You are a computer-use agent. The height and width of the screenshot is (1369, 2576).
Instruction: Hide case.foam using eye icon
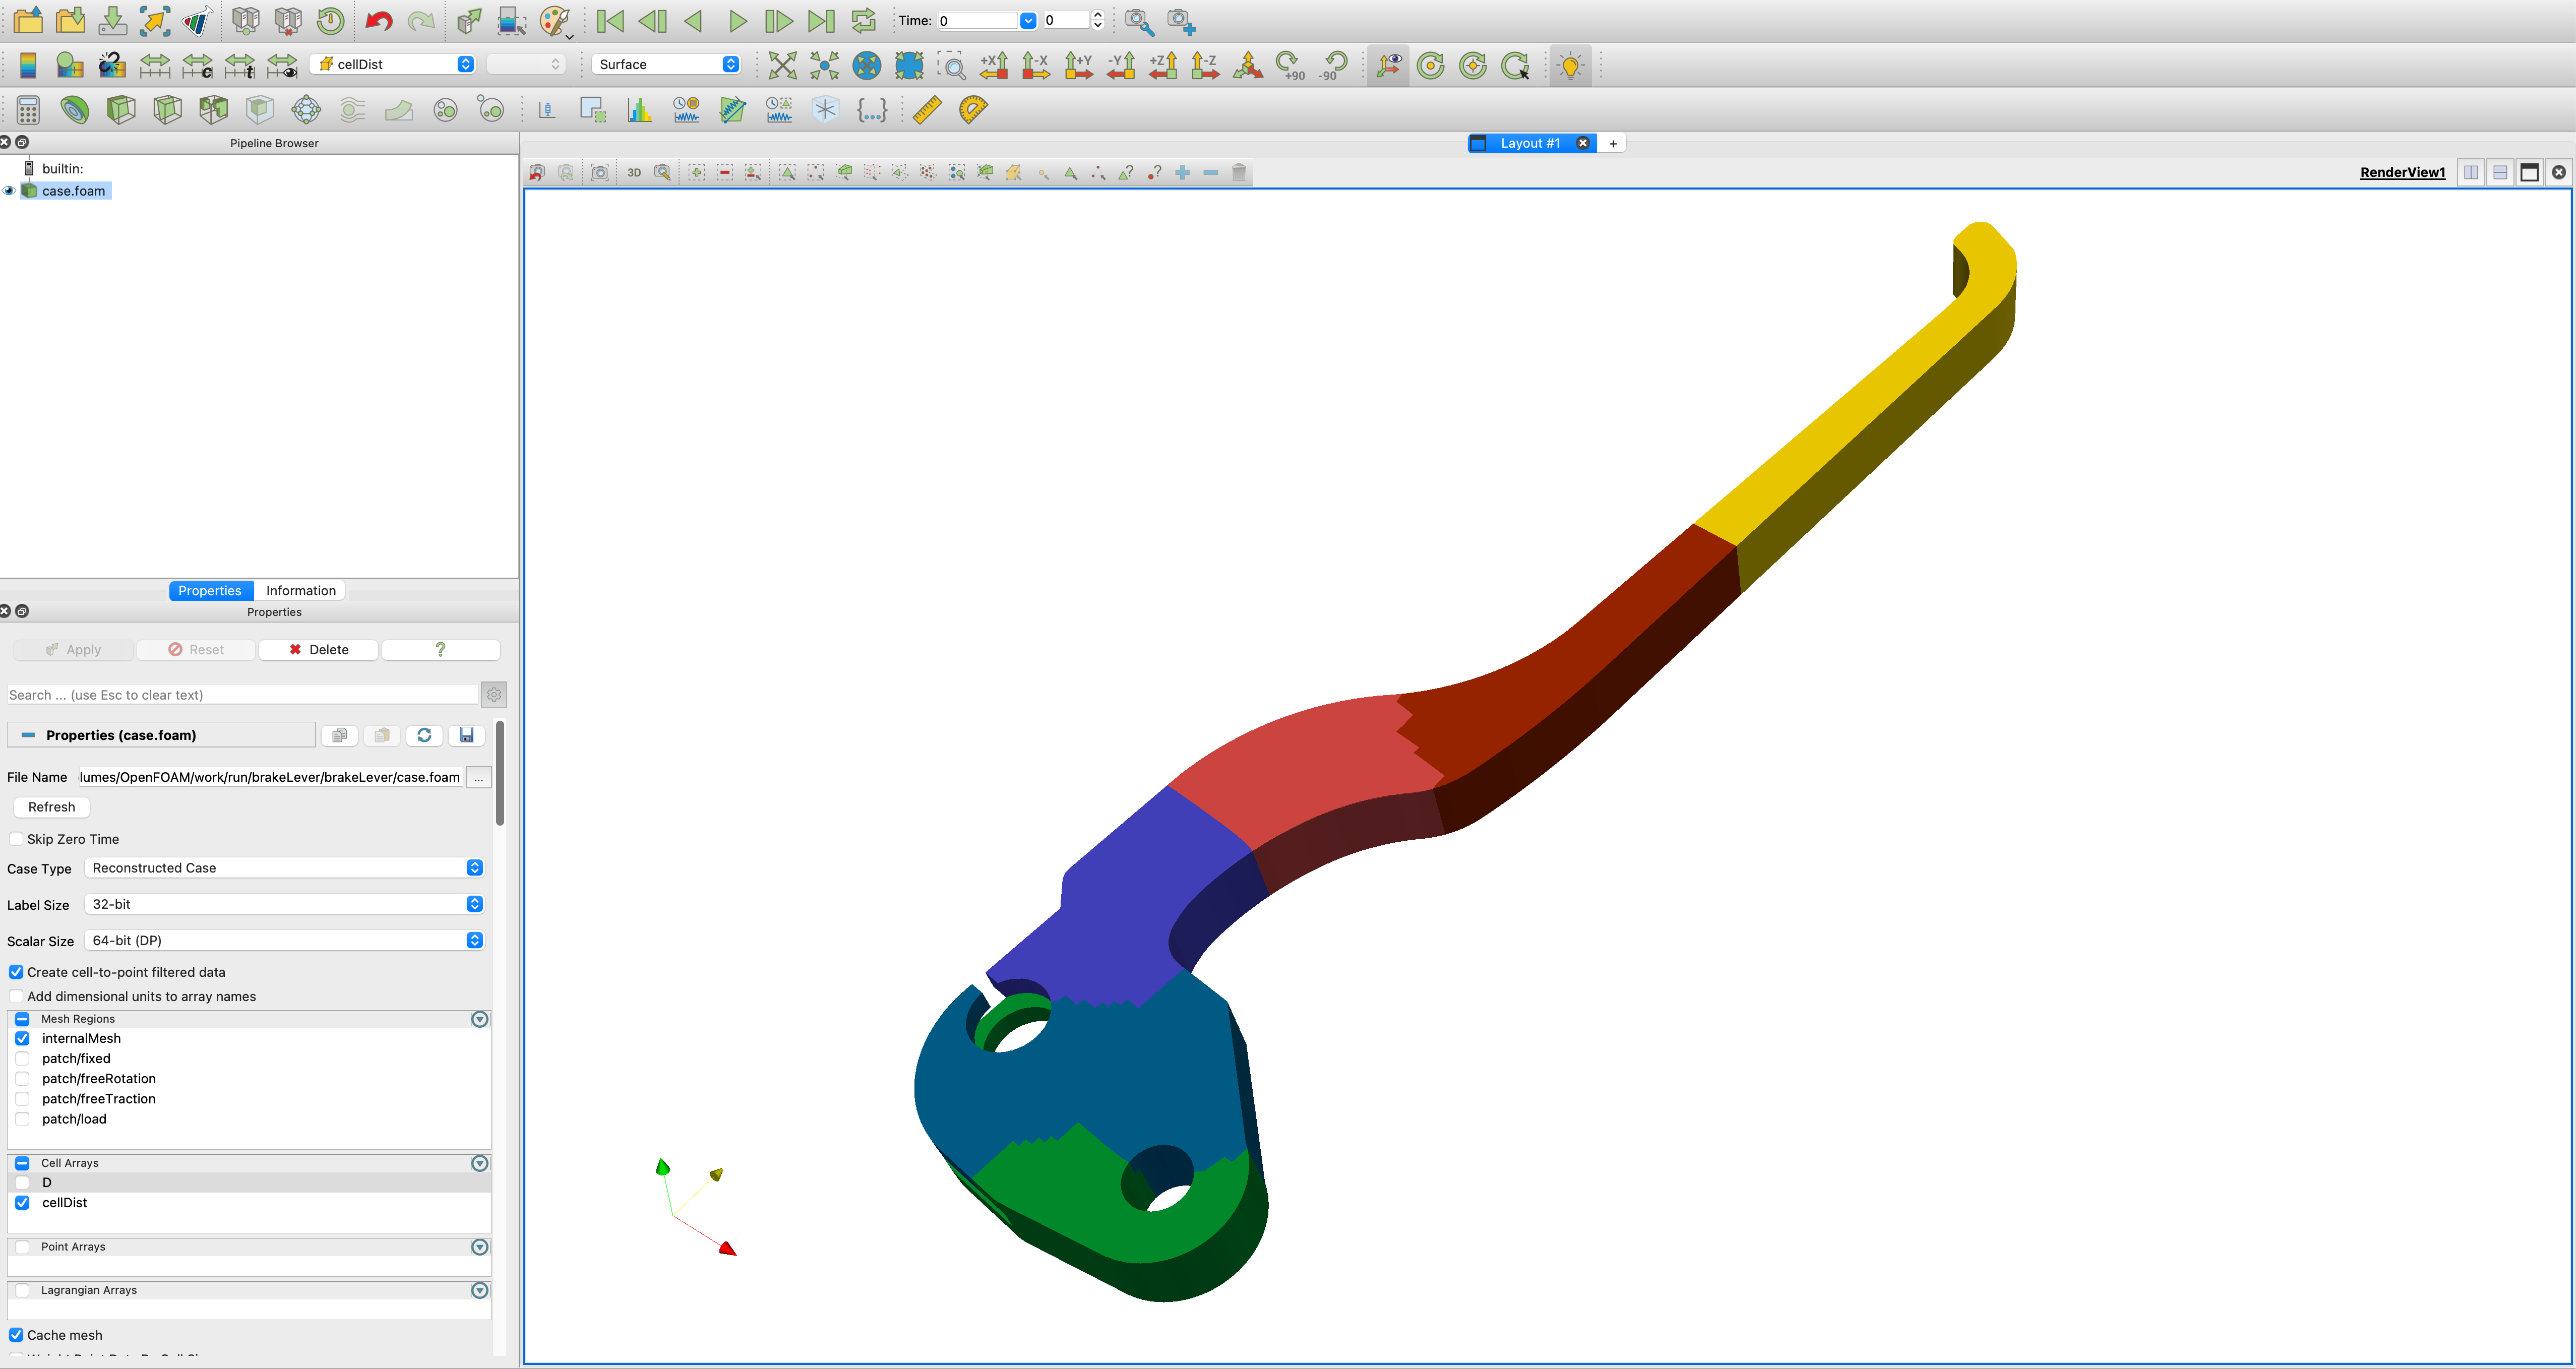pos(9,191)
